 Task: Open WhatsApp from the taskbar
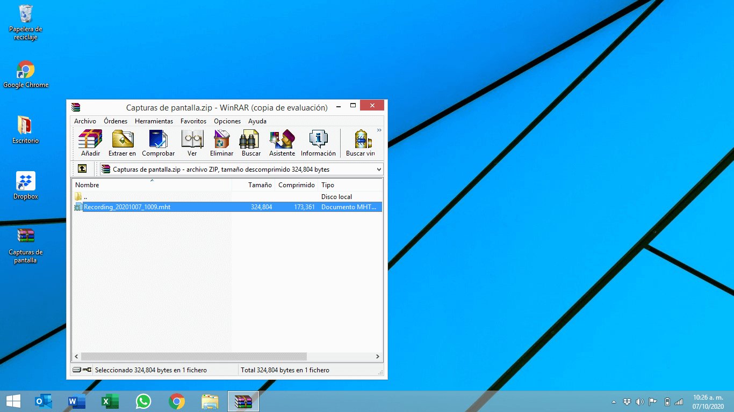(143, 401)
